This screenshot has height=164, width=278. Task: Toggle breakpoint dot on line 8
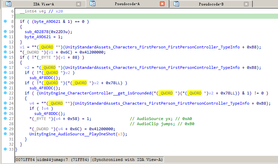pos(5,21)
